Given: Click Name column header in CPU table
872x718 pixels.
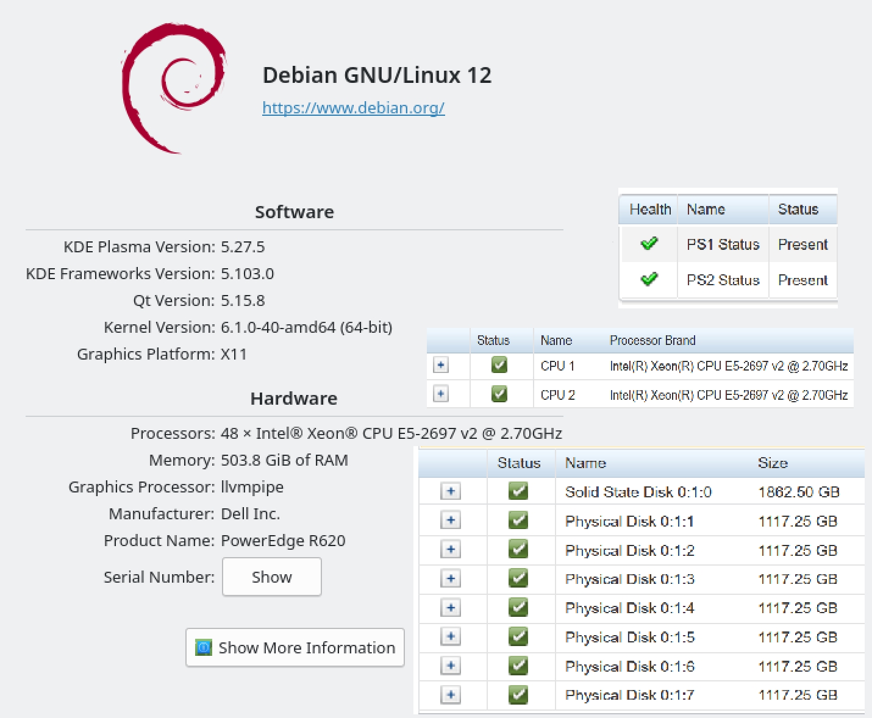Looking at the screenshot, I should [x=556, y=341].
